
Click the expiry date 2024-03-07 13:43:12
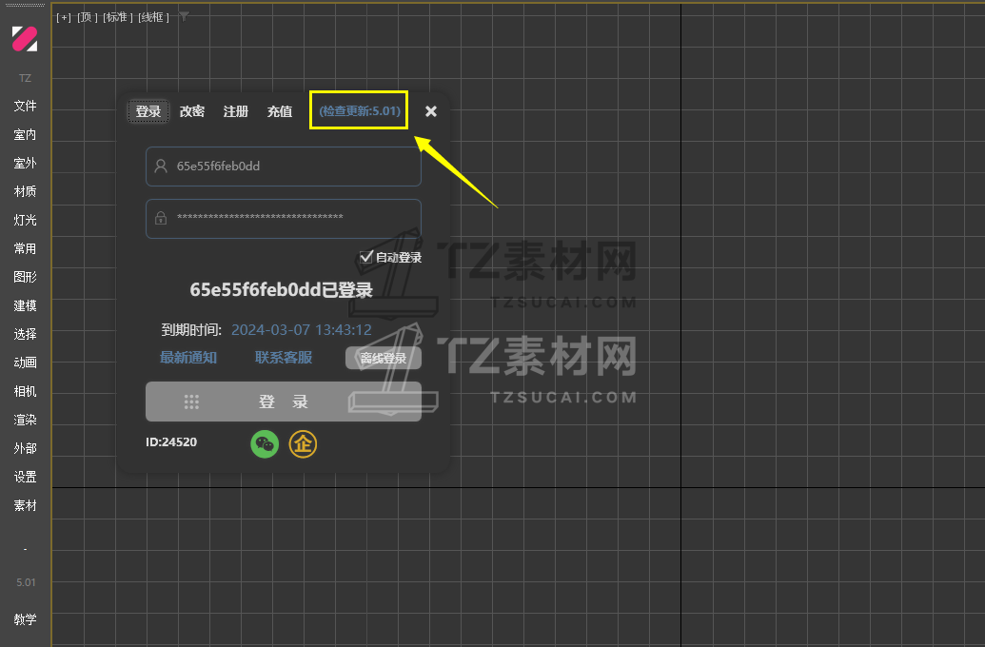(x=302, y=330)
